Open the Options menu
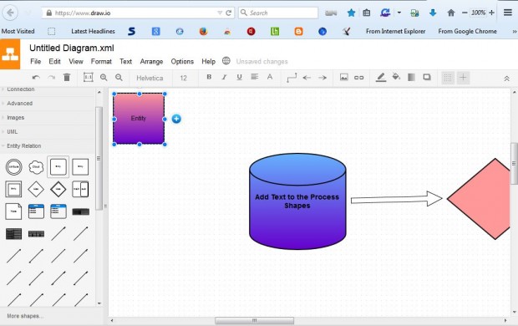Image resolution: width=518 pixels, height=326 pixels. [182, 62]
